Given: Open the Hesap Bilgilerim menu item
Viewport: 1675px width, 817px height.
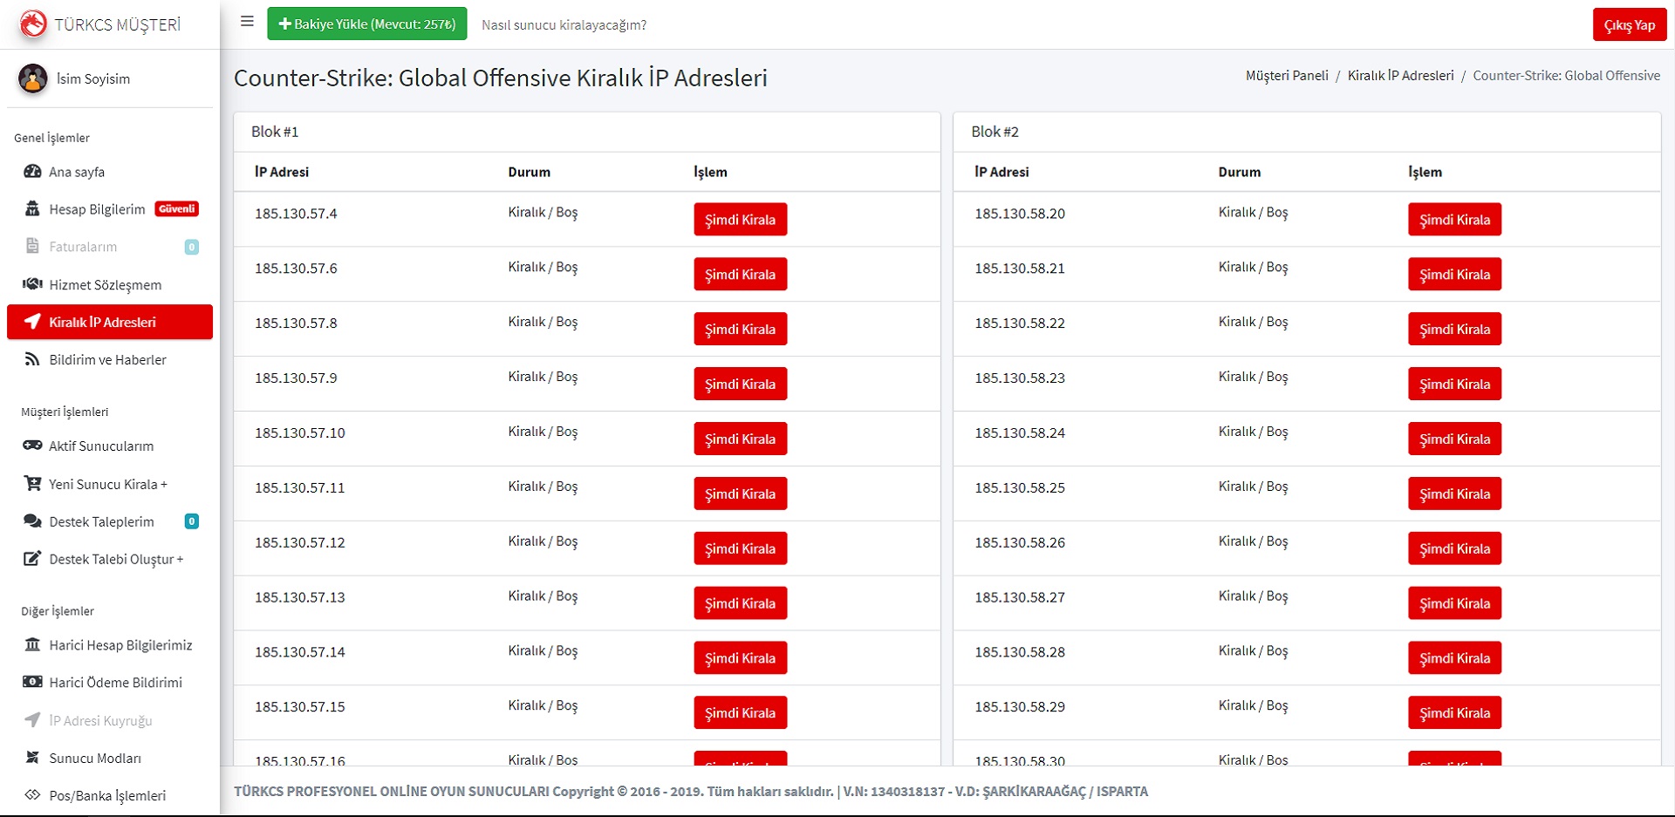Looking at the screenshot, I should (97, 209).
